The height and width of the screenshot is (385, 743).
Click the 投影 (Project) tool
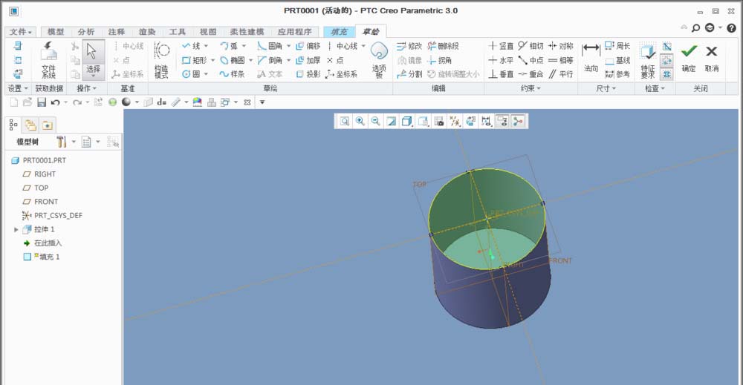coord(308,74)
